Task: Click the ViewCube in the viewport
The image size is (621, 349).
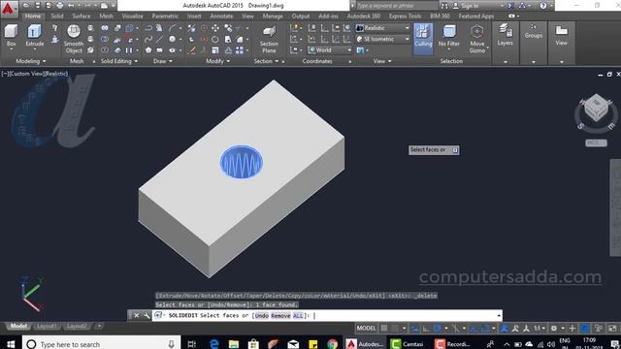Action: coord(596,109)
